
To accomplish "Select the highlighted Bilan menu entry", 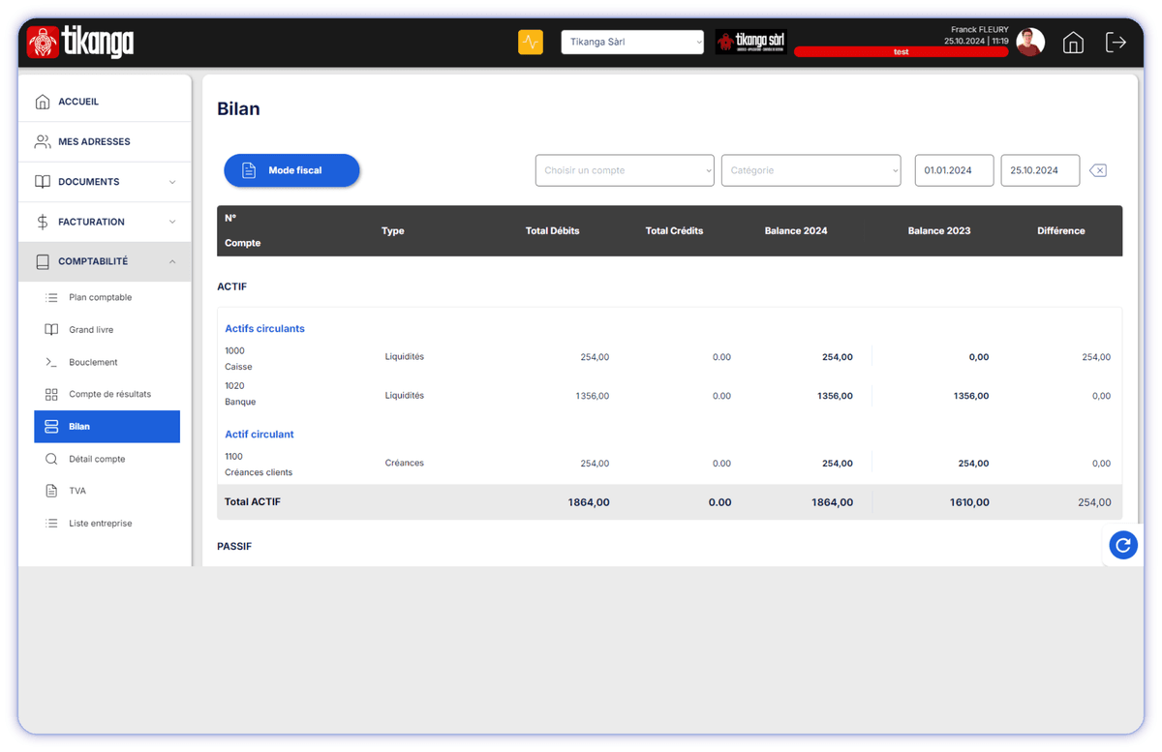I will 107,427.
